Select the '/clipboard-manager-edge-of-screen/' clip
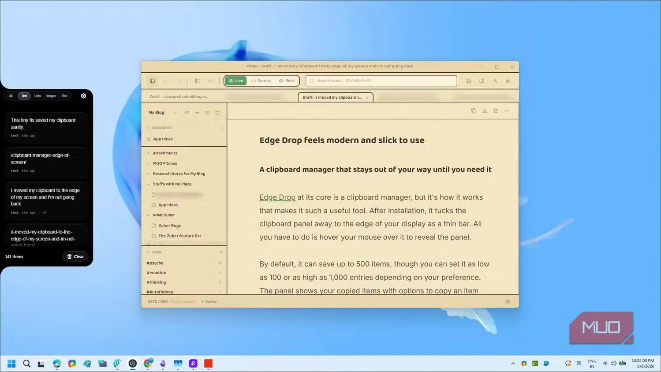Viewport: 661px width, 372px height. pyautogui.click(x=46, y=162)
